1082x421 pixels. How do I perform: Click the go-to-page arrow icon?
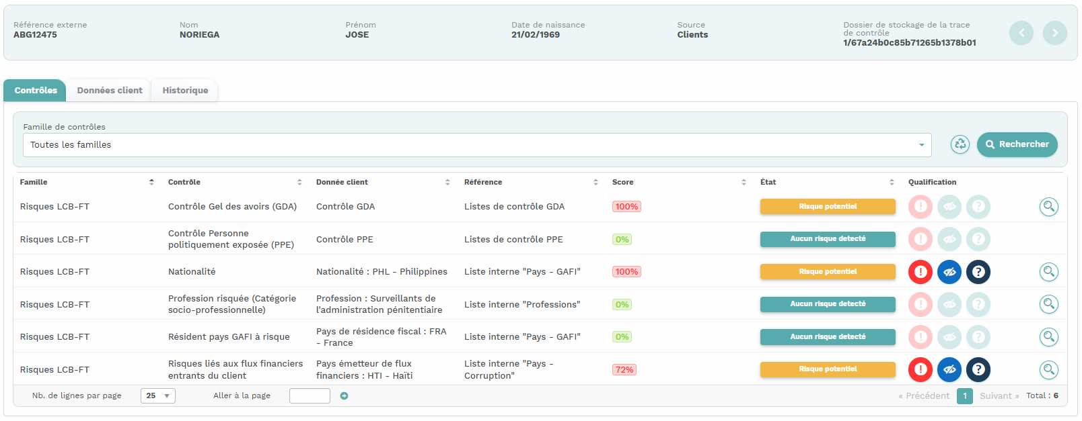[x=345, y=396]
